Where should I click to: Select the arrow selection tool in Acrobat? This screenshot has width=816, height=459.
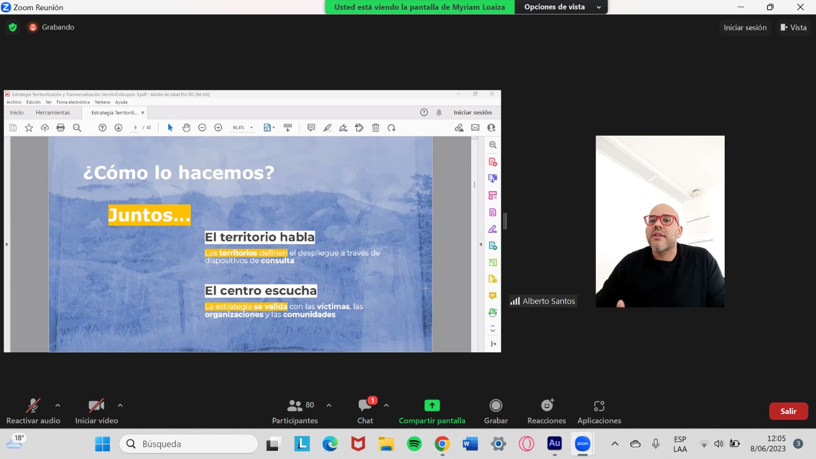(x=170, y=127)
